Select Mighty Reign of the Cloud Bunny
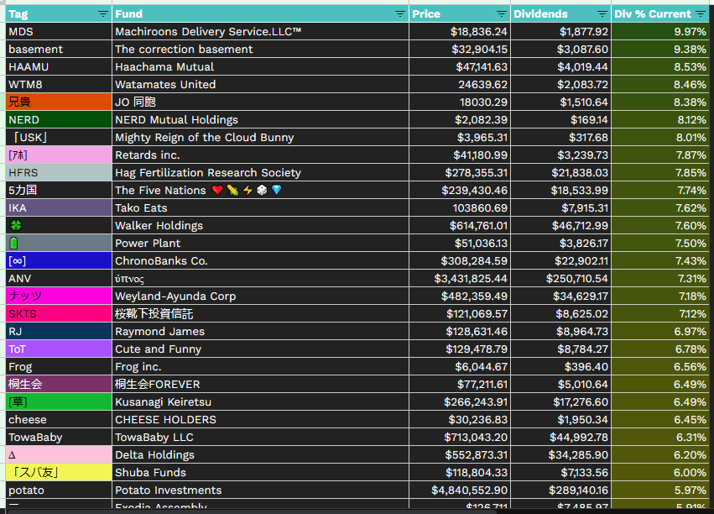The width and height of the screenshot is (714, 514). point(260,138)
